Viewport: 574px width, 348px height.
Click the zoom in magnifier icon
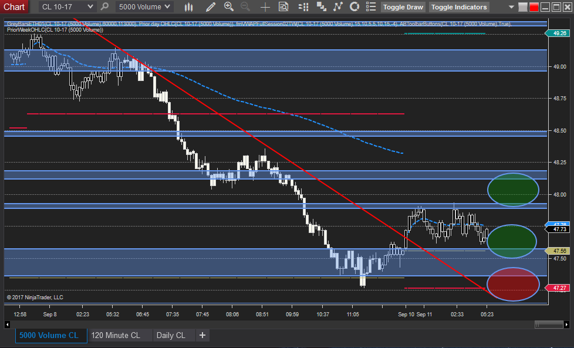229,6
